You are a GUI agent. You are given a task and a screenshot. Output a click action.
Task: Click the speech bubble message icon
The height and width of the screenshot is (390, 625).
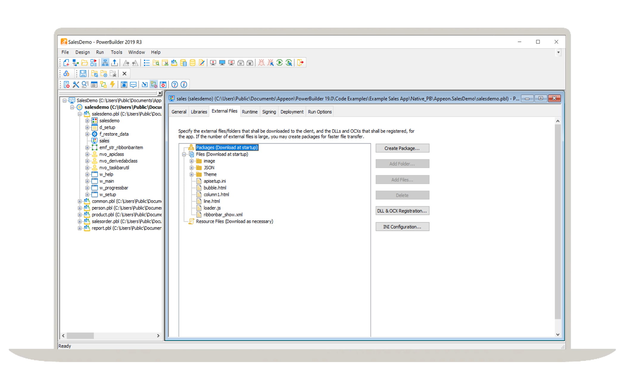(133, 85)
